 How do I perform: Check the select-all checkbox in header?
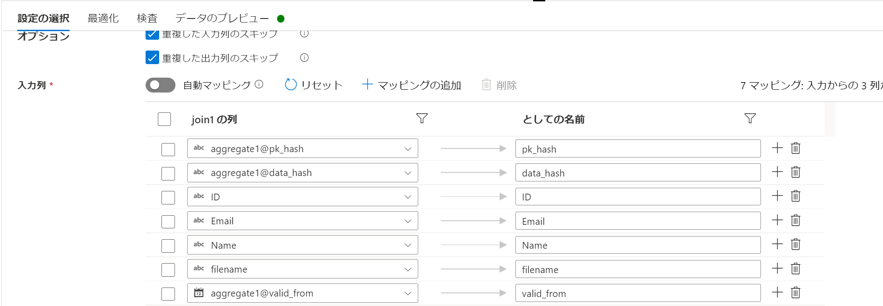(x=164, y=119)
